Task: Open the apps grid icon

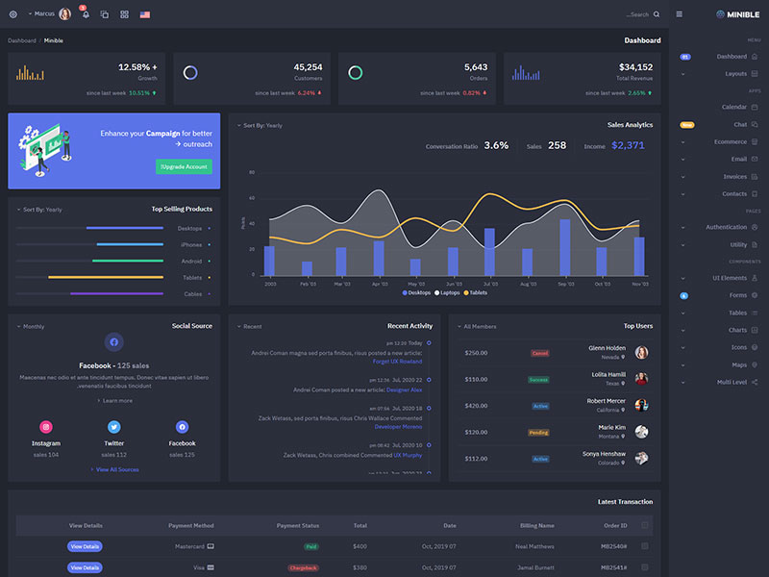Action: click(124, 14)
